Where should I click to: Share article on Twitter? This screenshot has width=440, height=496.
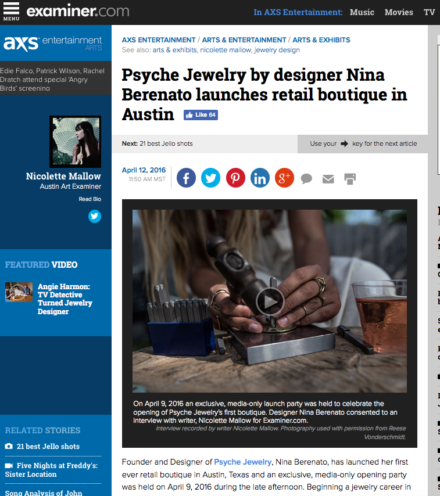click(210, 178)
